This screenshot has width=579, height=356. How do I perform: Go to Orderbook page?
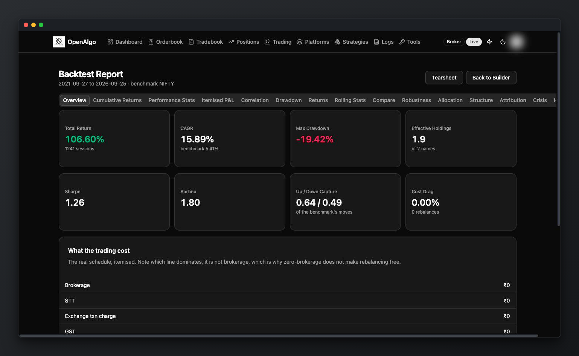click(166, 42)
